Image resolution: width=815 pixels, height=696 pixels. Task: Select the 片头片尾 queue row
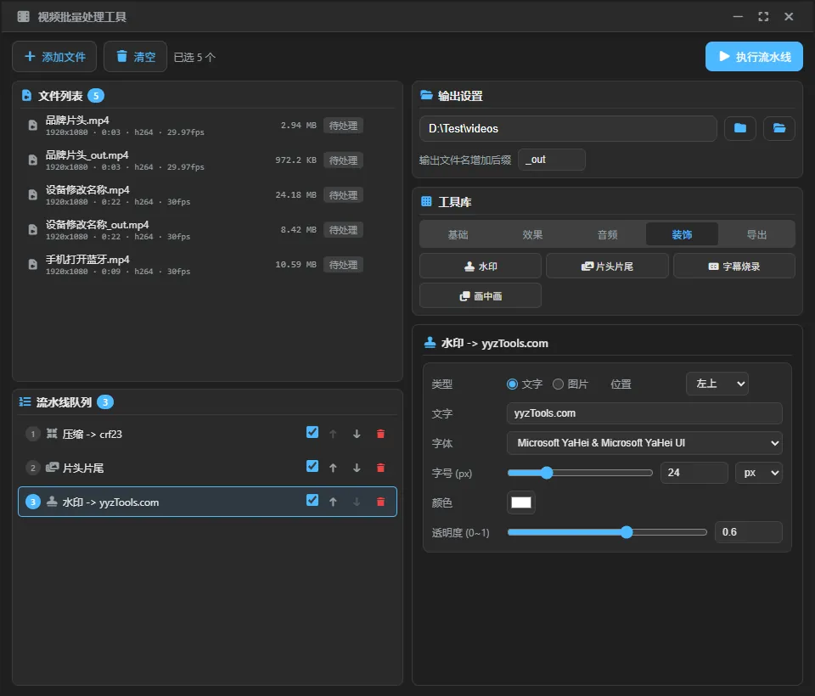tap(207, 468)
